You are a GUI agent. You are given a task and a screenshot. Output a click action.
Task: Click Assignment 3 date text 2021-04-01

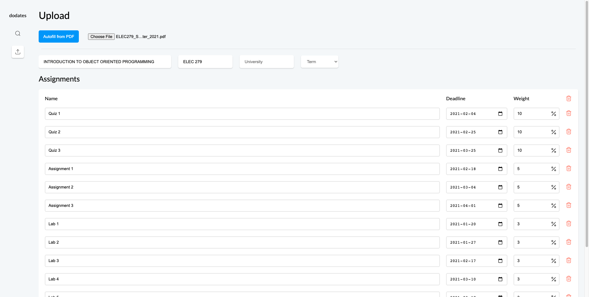pyautogui.click(x=463, y=206)
